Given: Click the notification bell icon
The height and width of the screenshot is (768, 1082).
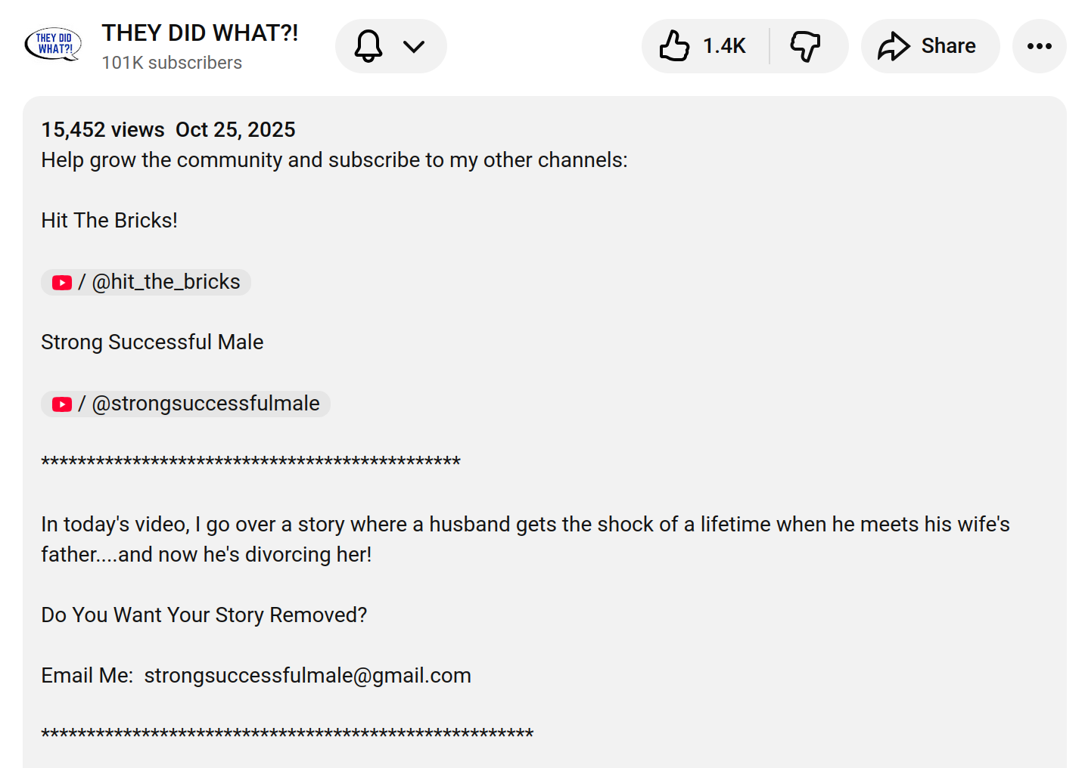Looking at the screenshot, I should [x=368, y=46].
